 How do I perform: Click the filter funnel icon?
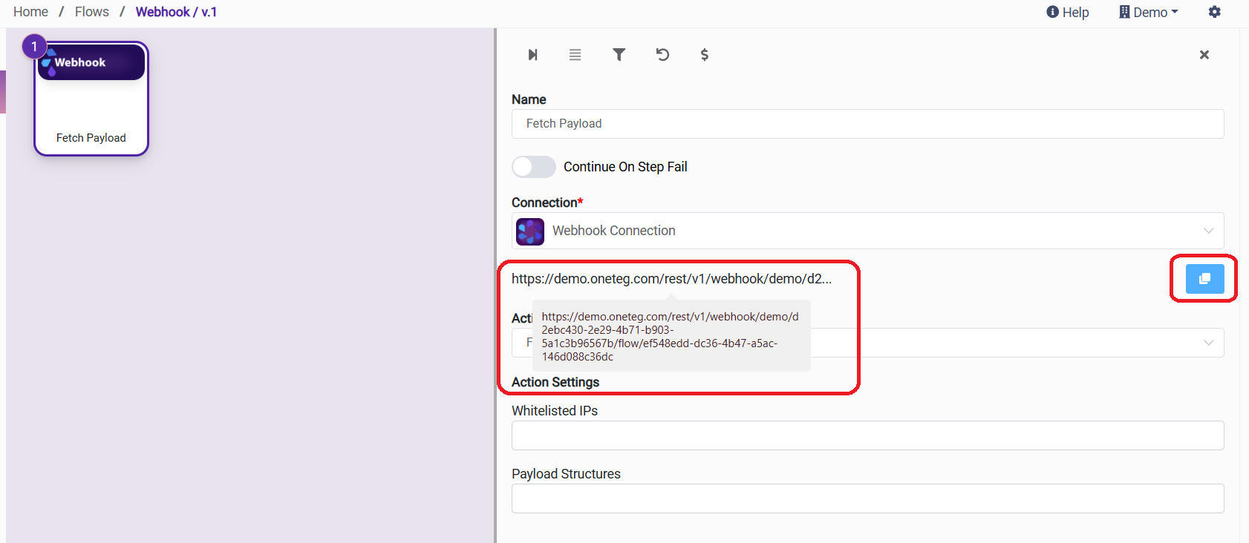coord(619,55)
